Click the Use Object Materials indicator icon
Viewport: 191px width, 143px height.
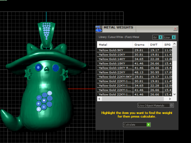(x=172, y=105)
